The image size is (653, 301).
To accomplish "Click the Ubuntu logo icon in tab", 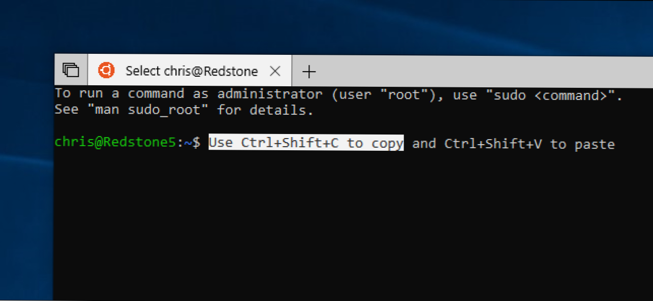I will coord(106,71).
